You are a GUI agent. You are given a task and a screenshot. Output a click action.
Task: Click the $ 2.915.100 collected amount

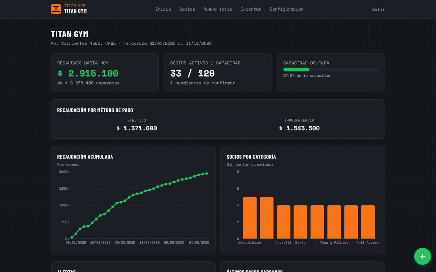point(88,73)
